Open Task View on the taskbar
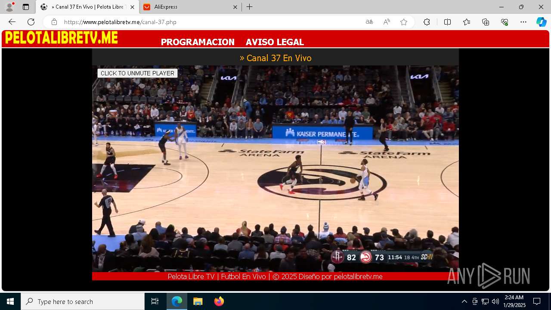The image size is (551, 310). (x=155, y=301)
